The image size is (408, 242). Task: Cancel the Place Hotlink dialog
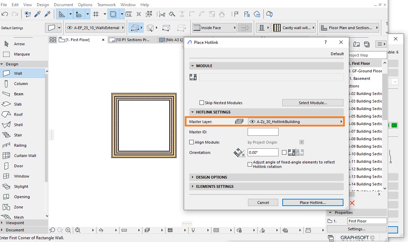263,203
